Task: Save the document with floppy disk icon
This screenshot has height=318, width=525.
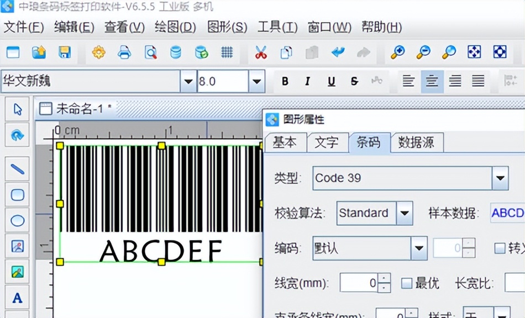Action: (65, 52)
